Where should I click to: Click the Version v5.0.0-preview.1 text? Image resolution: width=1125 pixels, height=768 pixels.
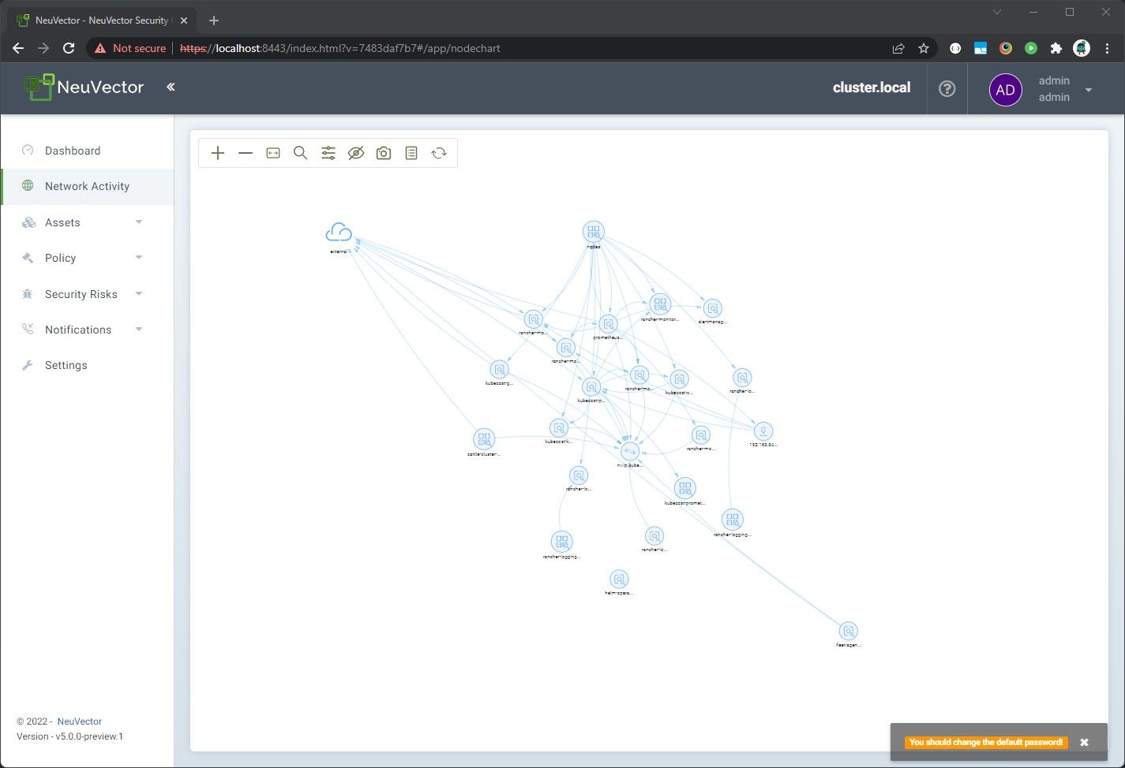[70, 736]
